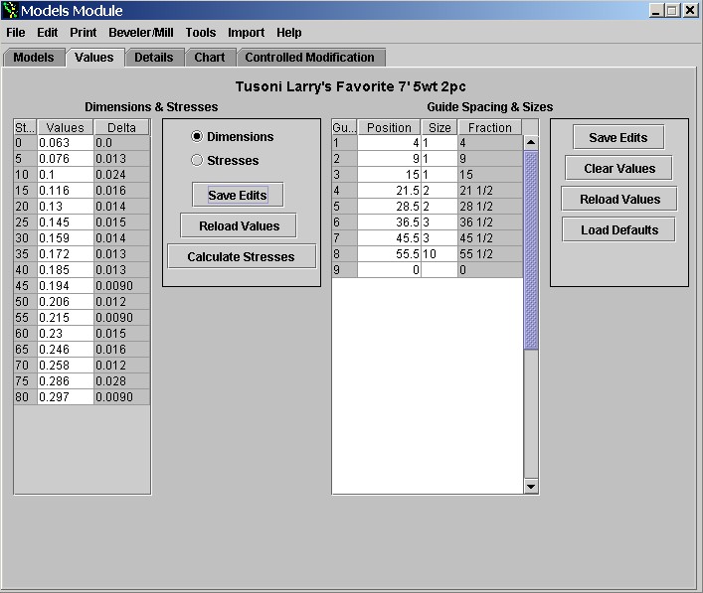
Task: Switch to the Chart tab
Action: tap(209, 58)
